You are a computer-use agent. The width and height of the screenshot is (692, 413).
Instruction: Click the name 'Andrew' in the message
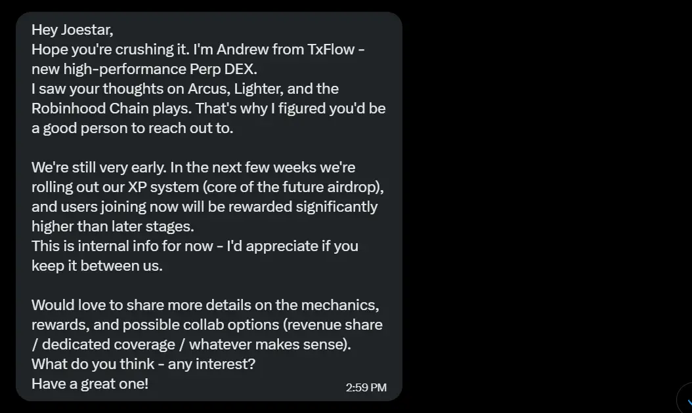pyautogui.click(x=242, y=49)
